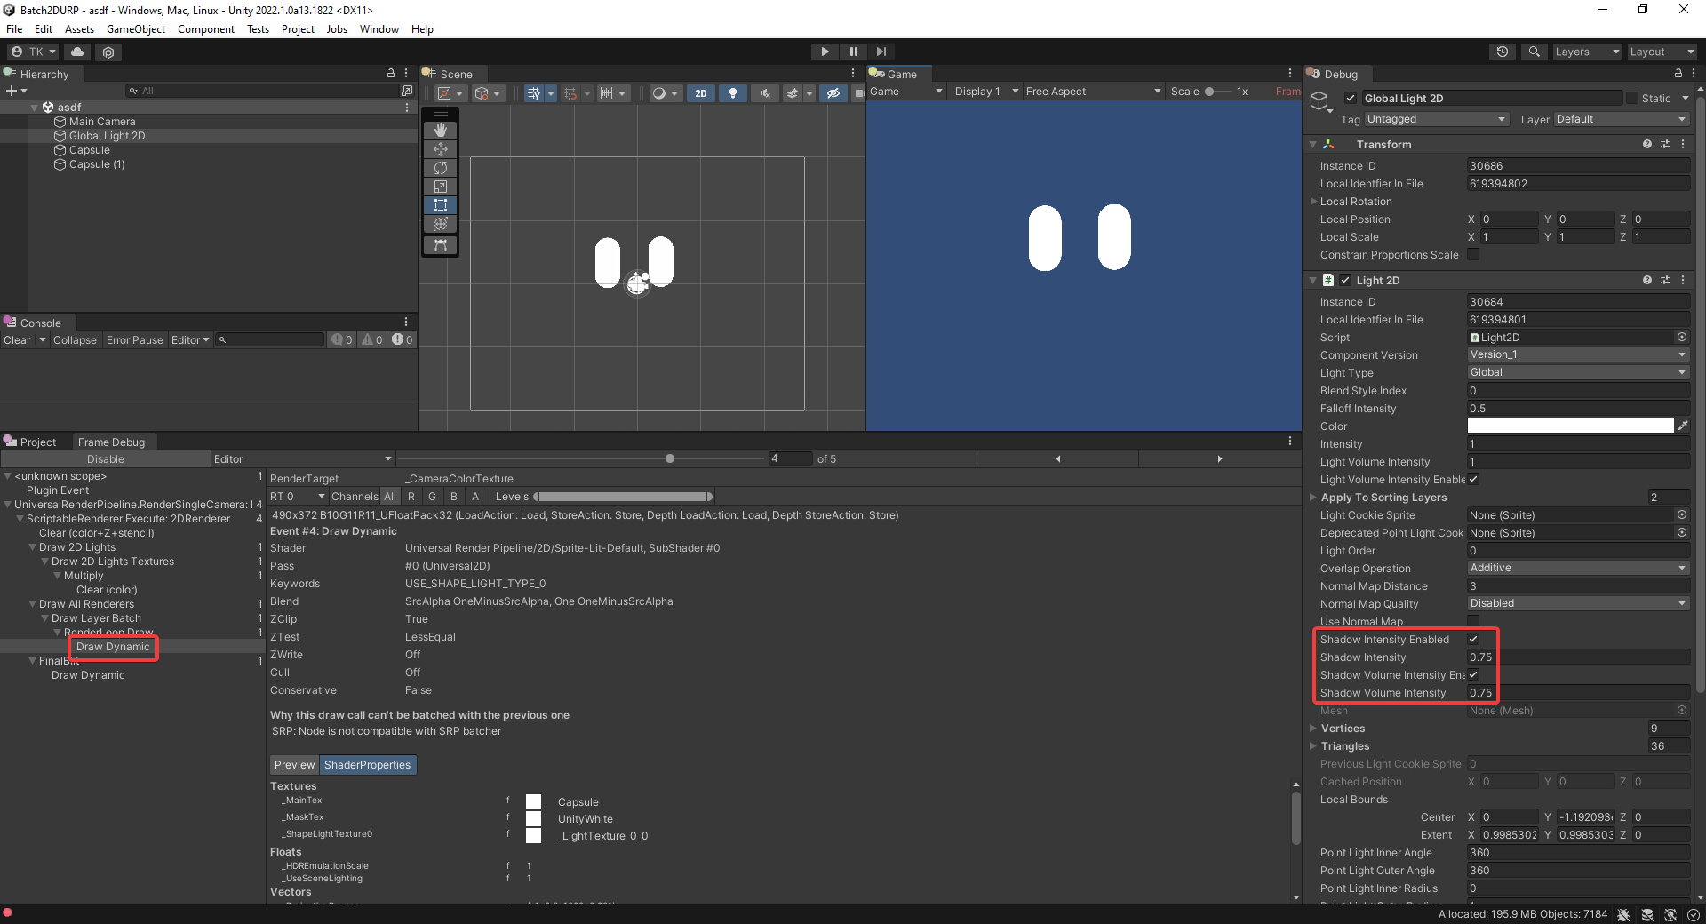Open the Light Type dropdown
The width and height of the screenshot is (1706, 924).
coord(1577,373)
